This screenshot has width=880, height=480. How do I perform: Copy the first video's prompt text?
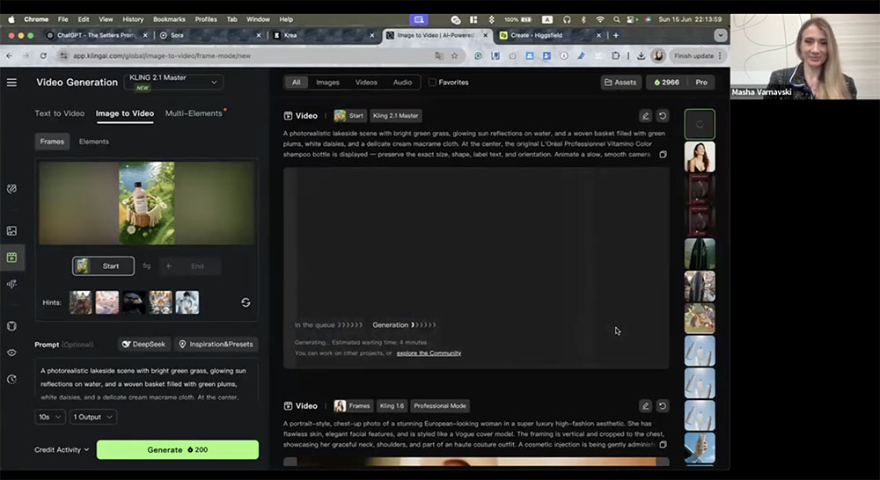(663, 155)
